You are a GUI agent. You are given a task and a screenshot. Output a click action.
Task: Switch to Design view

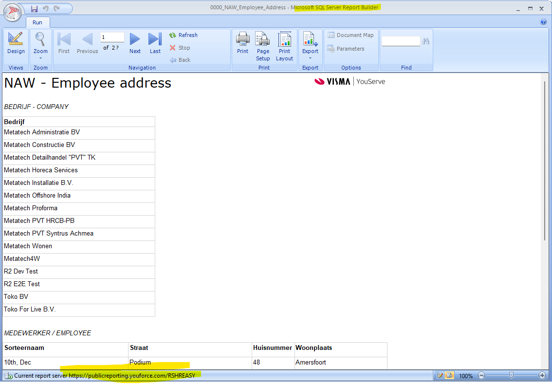[x=16, y=43]
